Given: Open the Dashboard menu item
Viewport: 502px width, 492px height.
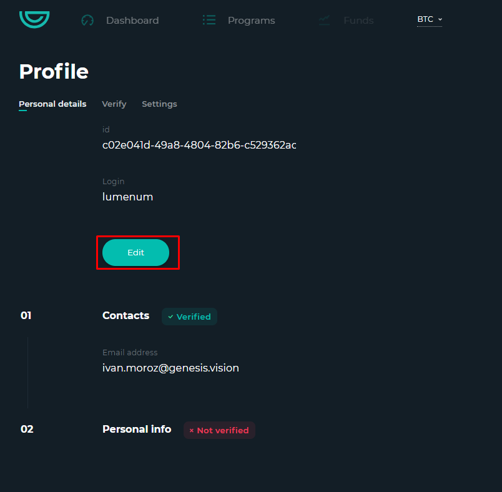Looking at the screenshot, I should pos(132,21).
